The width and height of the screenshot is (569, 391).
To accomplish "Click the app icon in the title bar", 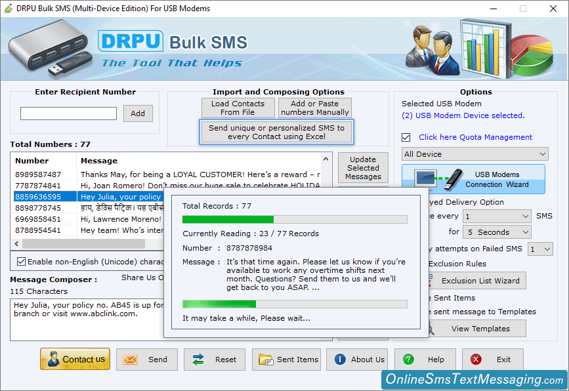I will (8, 9).
